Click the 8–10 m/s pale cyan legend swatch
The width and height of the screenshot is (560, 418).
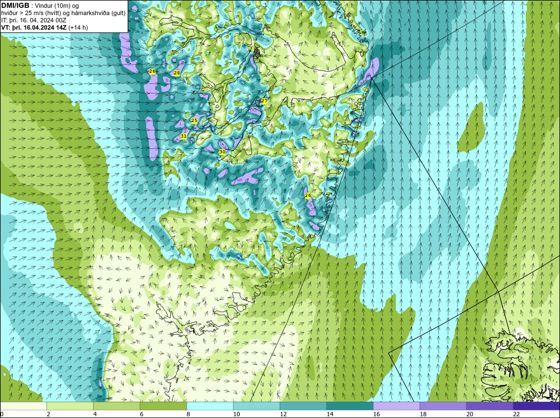(210, 406)
